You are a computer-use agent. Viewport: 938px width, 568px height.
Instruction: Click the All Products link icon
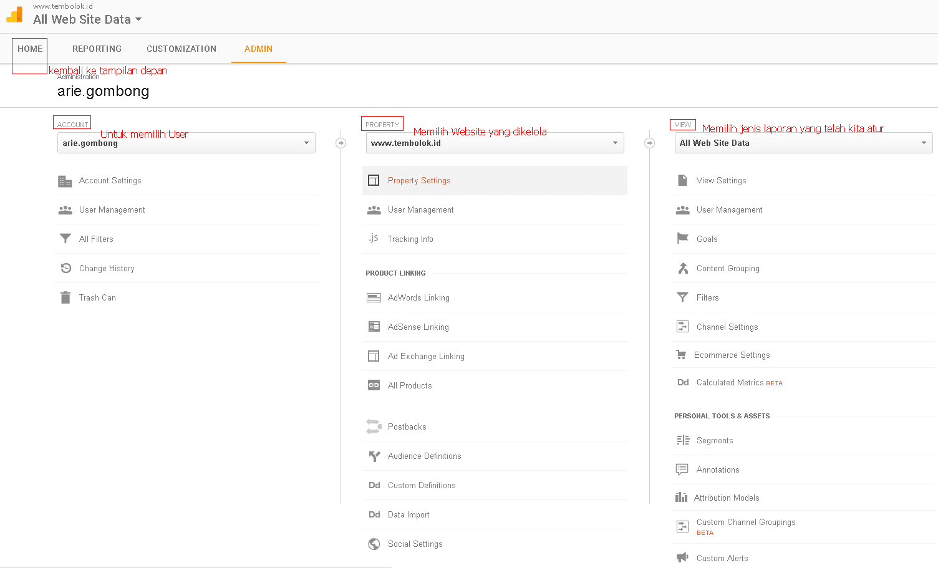coord(374,385)
